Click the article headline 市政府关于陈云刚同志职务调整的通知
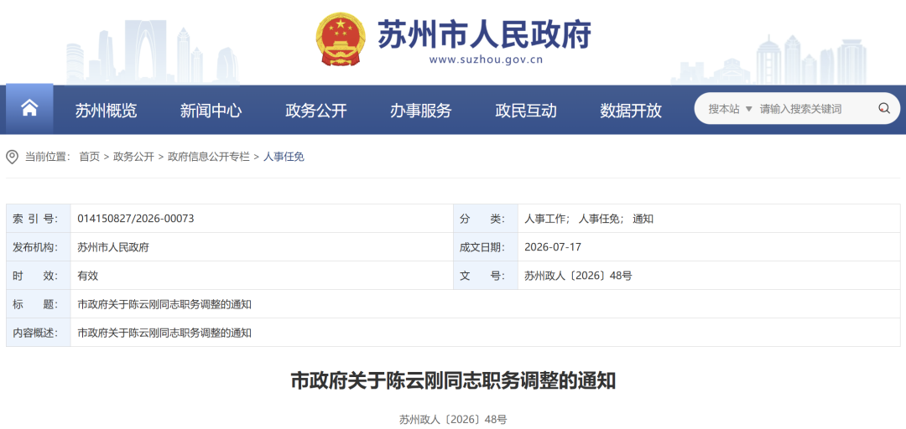This screenshot has height=429, width=906. coord(453,381)
